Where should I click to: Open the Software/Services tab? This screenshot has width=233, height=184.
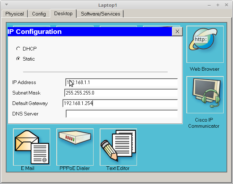[x=100, y=14]
